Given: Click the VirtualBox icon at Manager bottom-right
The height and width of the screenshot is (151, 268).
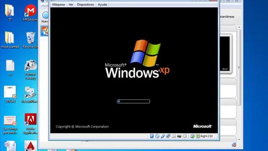Looking at the screenshot, I should (234, 145).
